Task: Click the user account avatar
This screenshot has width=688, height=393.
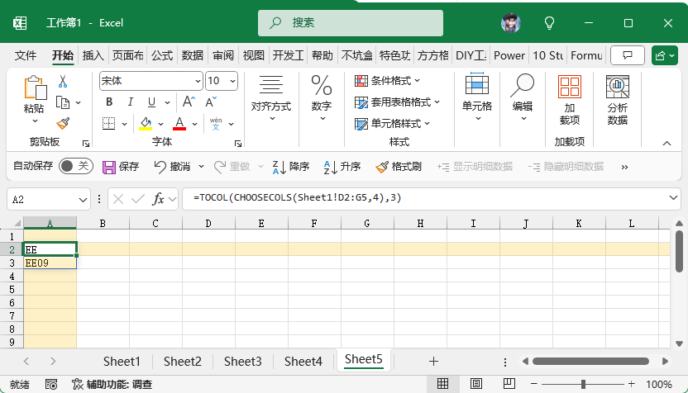Action: pos(511,23)
